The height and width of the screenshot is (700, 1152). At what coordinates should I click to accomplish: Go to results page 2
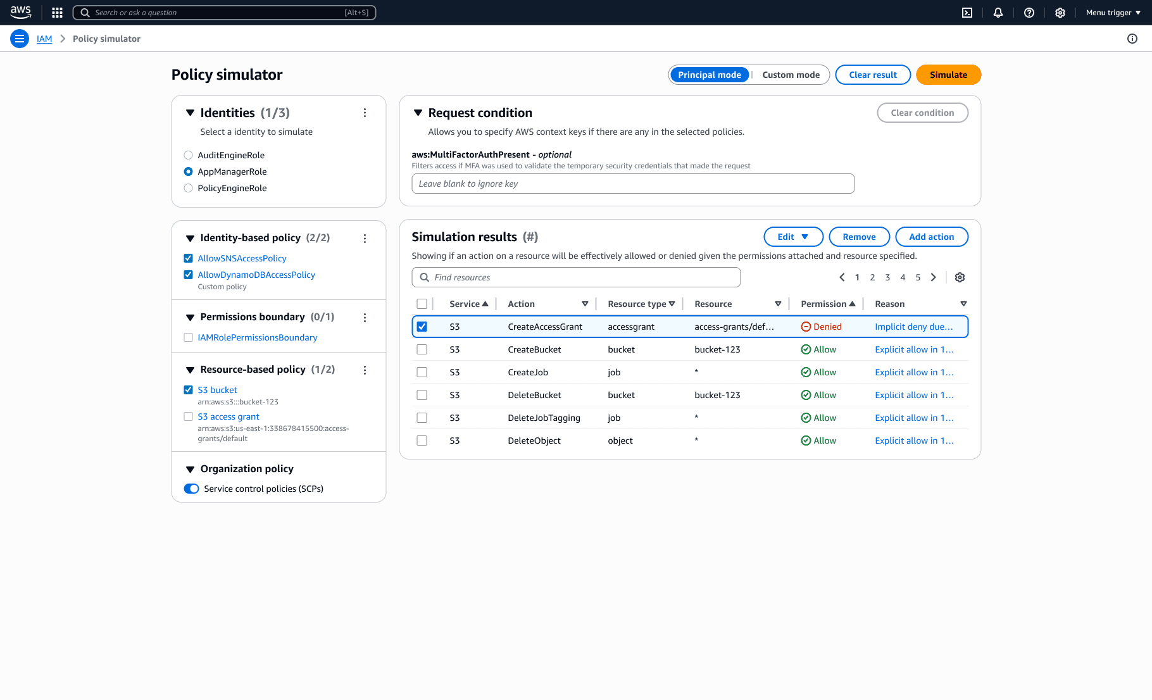[x=872, y=277]
